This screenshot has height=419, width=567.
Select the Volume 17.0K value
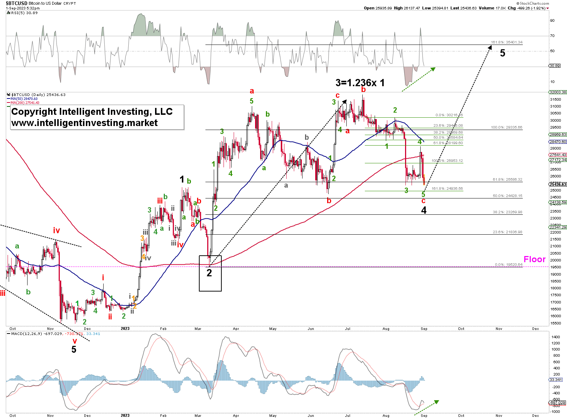click(x=492, y=8)
